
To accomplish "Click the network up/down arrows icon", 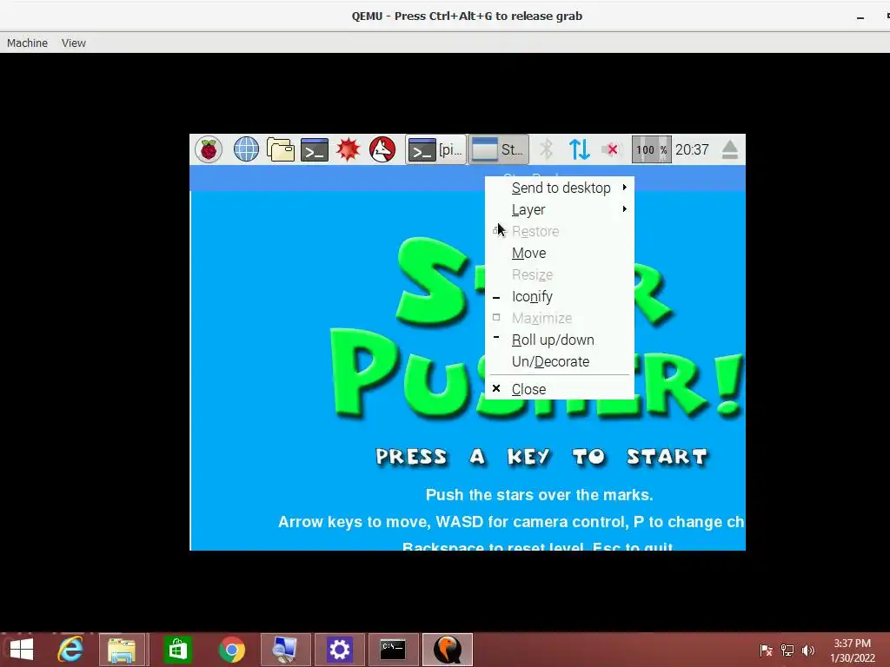I will pyautogui.click(x=579, y=149).
